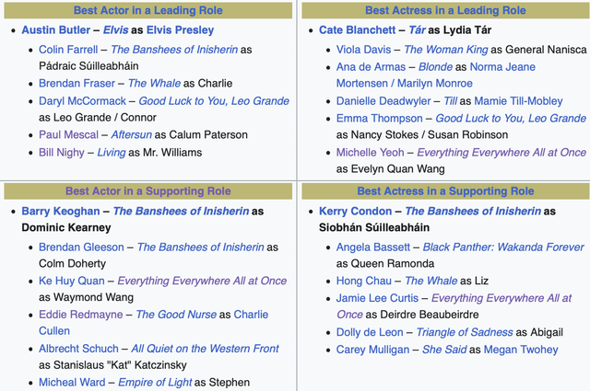The image size is (590, 391).
Task: Click the Albrecht Schuch link
Action: point(78,349)
